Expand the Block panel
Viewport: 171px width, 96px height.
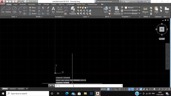tap(108, 17)
